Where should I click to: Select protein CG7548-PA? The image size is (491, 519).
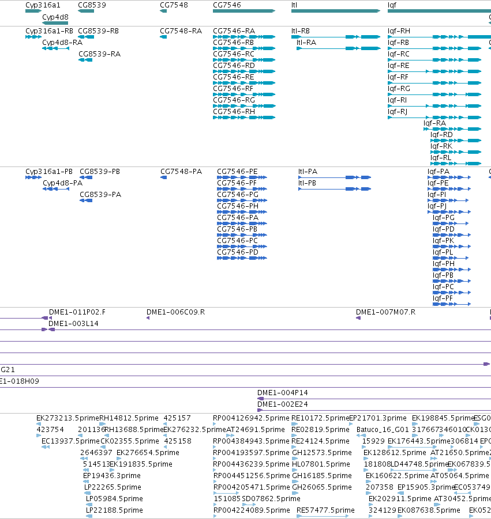163,177
